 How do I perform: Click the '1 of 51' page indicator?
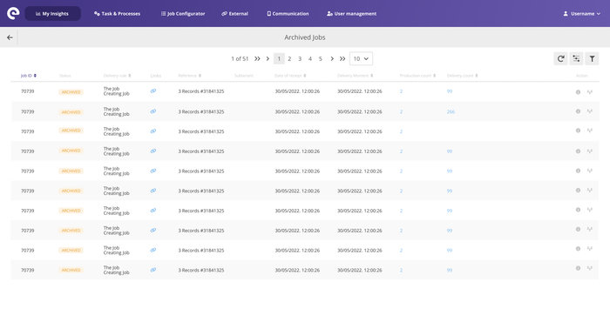[240, 58]
